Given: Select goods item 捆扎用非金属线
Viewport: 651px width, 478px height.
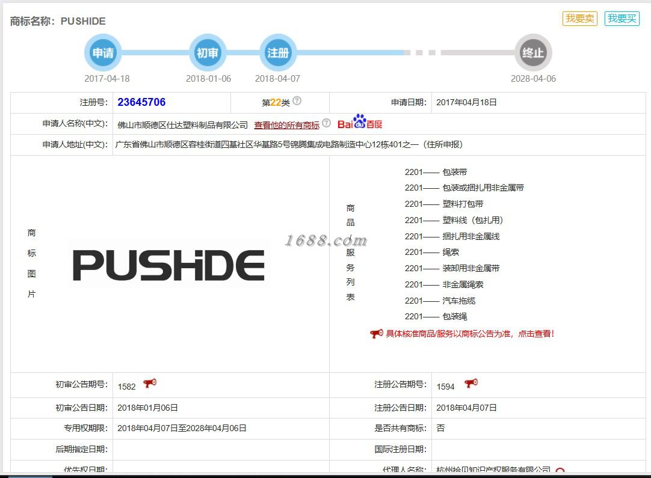Looking at the screenshot, I should tap(471, 236).
